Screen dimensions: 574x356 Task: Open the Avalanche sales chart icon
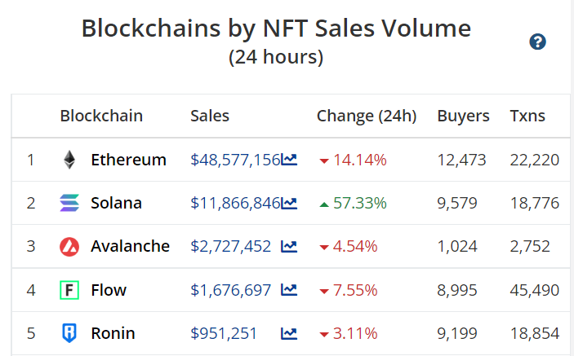click(289, 246)
